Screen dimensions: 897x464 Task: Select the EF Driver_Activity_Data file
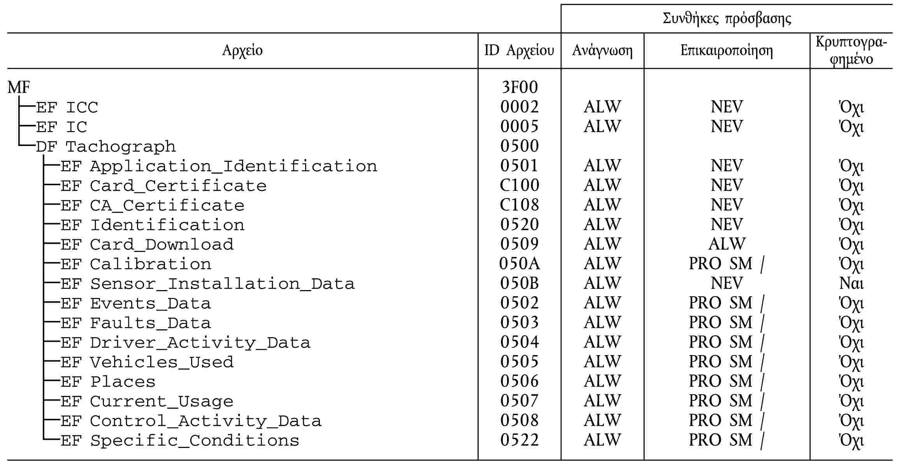click(185, 343)
